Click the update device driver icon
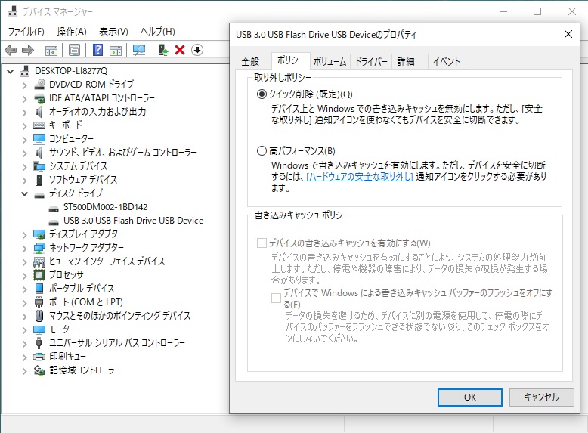The height and width of the screenshot is (433, 588). 163,50
